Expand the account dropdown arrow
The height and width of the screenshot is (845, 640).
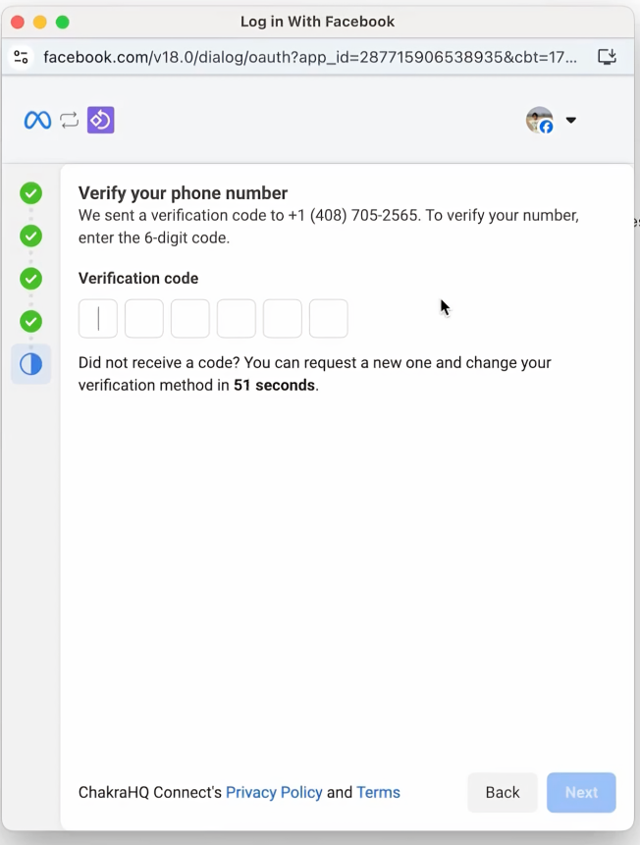click(x=571, y=120)
